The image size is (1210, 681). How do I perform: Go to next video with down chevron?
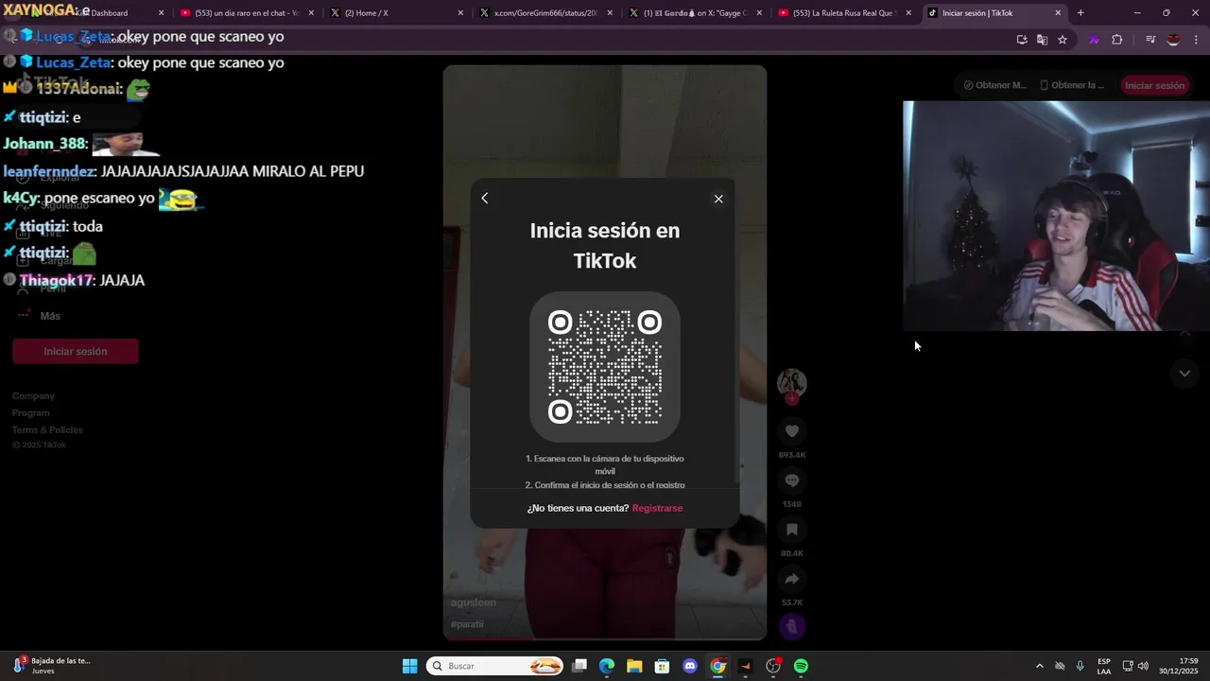pyautogui.click(x=1184, y=374)
